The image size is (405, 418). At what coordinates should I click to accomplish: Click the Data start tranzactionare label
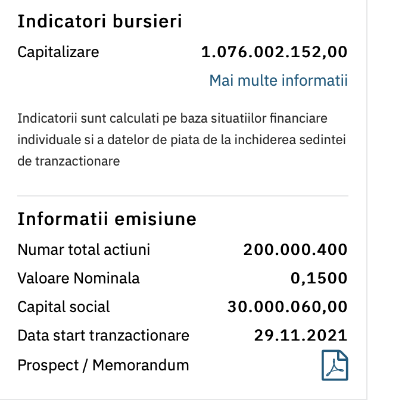[104, 335]
